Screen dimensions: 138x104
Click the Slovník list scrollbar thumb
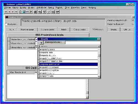pos(99,55)
